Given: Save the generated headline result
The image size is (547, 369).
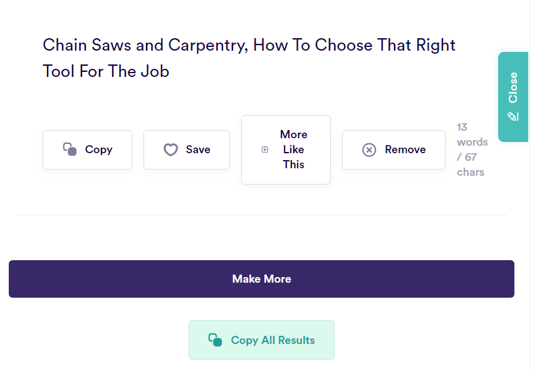Looking at the screenshot, I should click(186, 149).
